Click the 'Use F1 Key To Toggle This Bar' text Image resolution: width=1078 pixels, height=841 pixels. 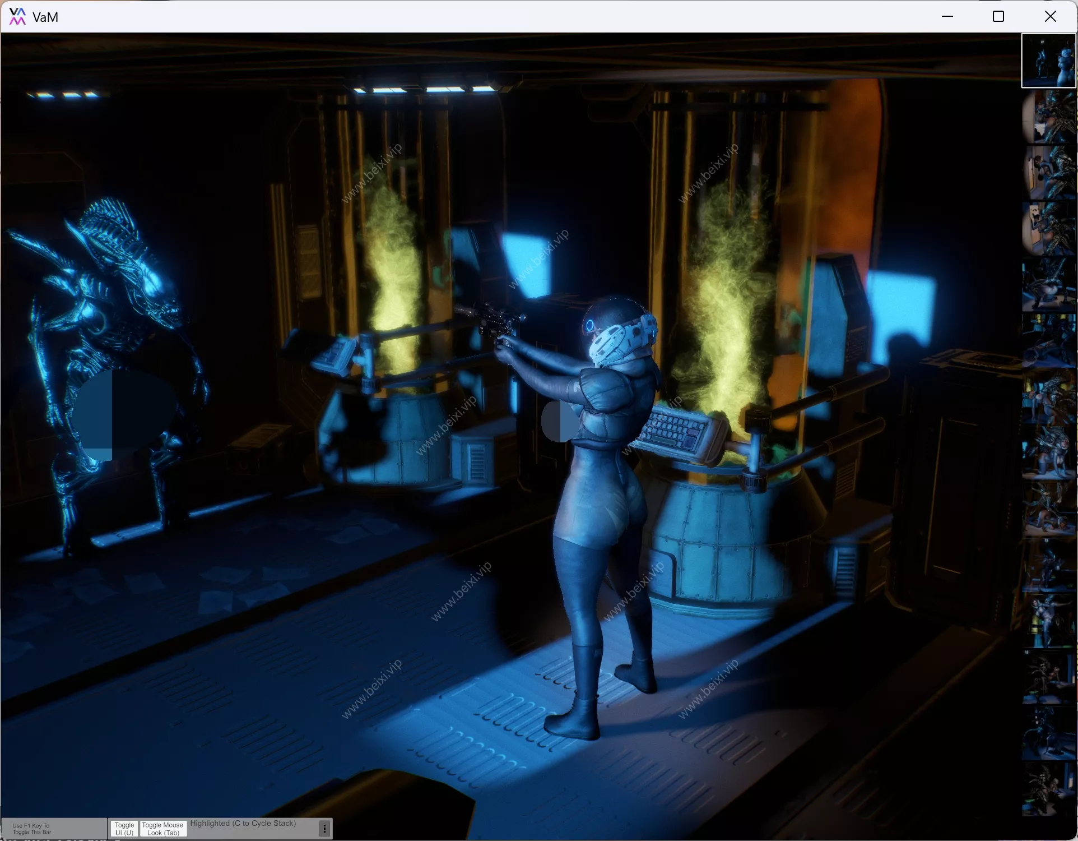[x=32, y=829]
